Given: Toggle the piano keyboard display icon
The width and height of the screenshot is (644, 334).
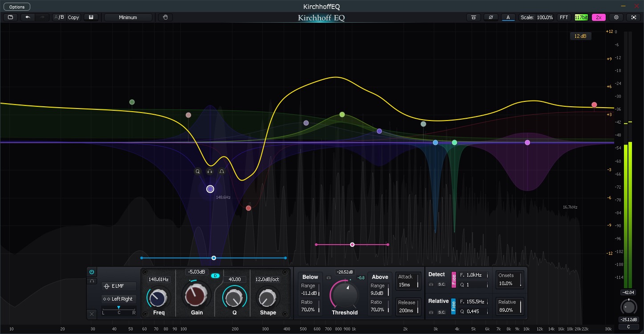Looking at the screenshot, I should 91,17.
